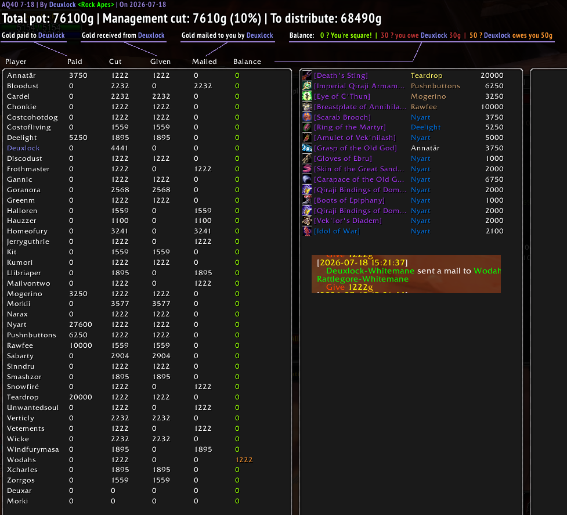Click the 20000 price for Death's Sting

[492, 75]
